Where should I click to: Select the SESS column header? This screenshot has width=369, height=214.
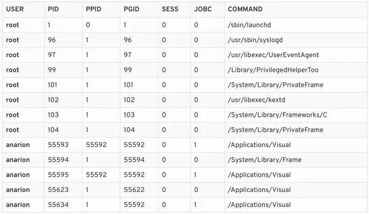pyautogui.click(x=170, y=9)
